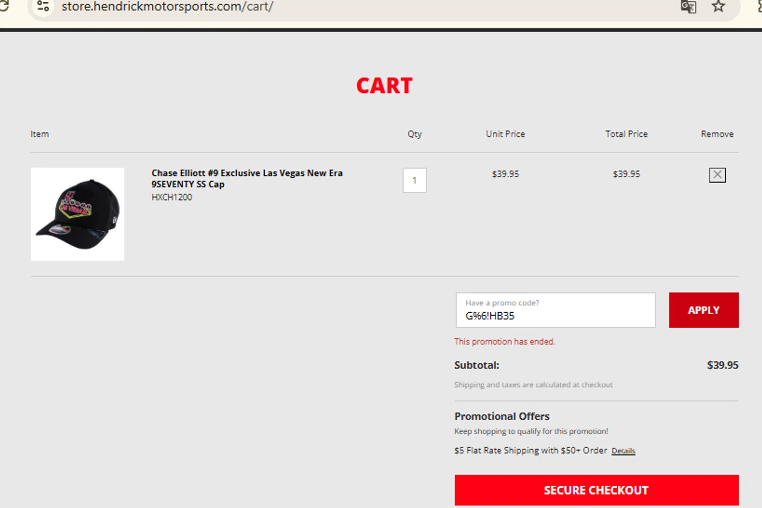Click the Unit Price column header
The image size is (762, 508).
(x=505, y=134)
